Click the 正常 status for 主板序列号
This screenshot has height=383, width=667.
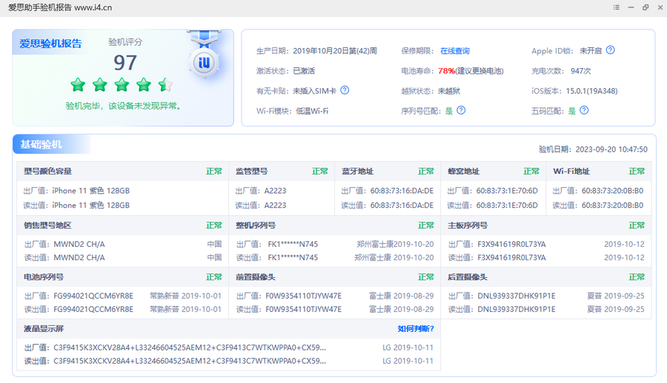click(x=637, y=225)
